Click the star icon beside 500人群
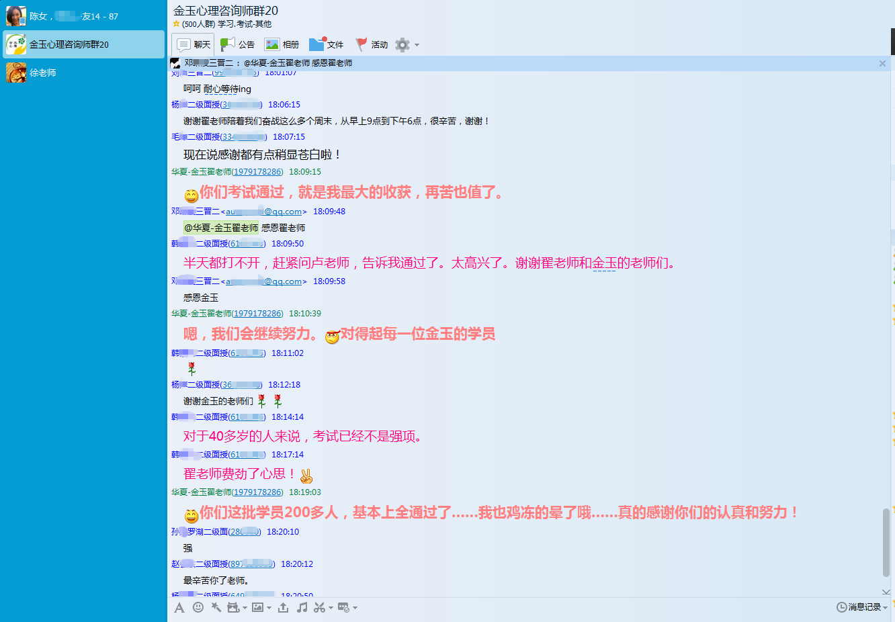Image resolution: width=895 pixels, height=622 pixels. coord(177,24)
